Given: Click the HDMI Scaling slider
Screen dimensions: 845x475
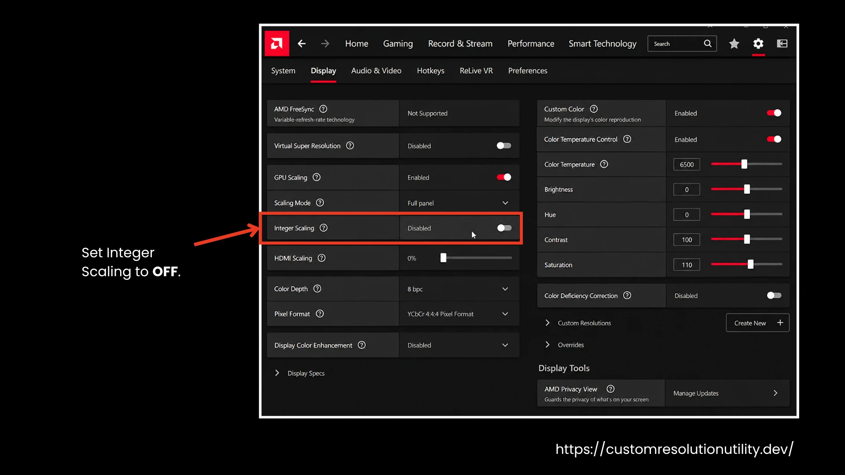Looking at the screenshot, I should pyautogui.click(x=476, y=258).
